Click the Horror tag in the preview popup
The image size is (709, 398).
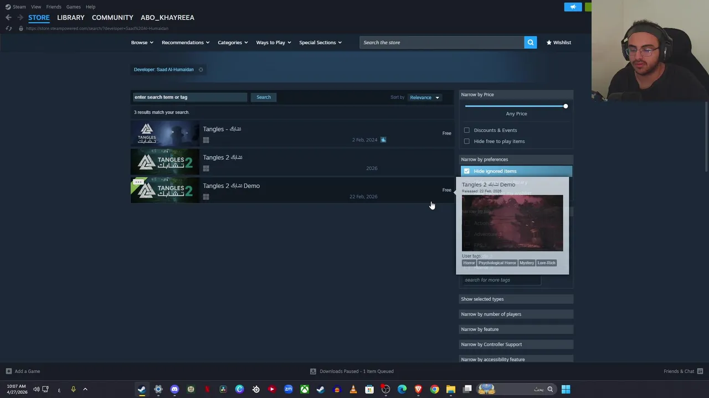pyautogui.click(x=469, y=263)
